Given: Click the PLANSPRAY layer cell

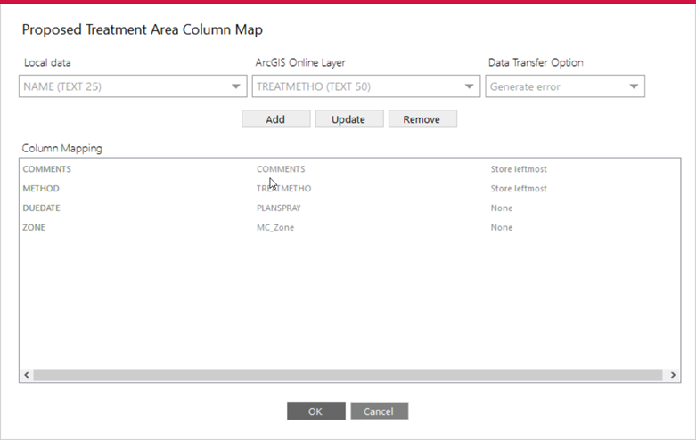Looking at the screenshot, I should [x=279, y=208].
